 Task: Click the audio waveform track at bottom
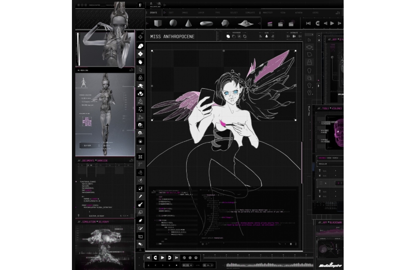[x=269, y=265]
